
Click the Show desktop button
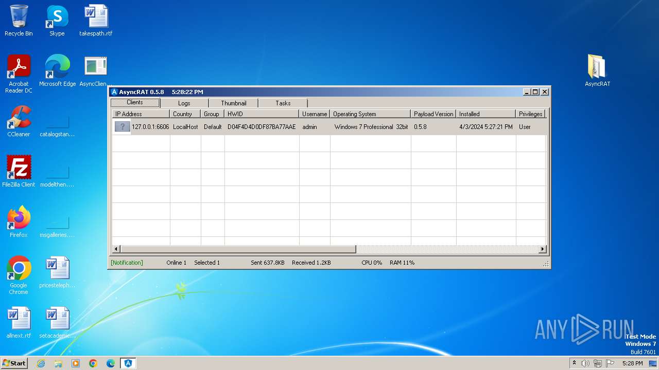tap(653, 363)
